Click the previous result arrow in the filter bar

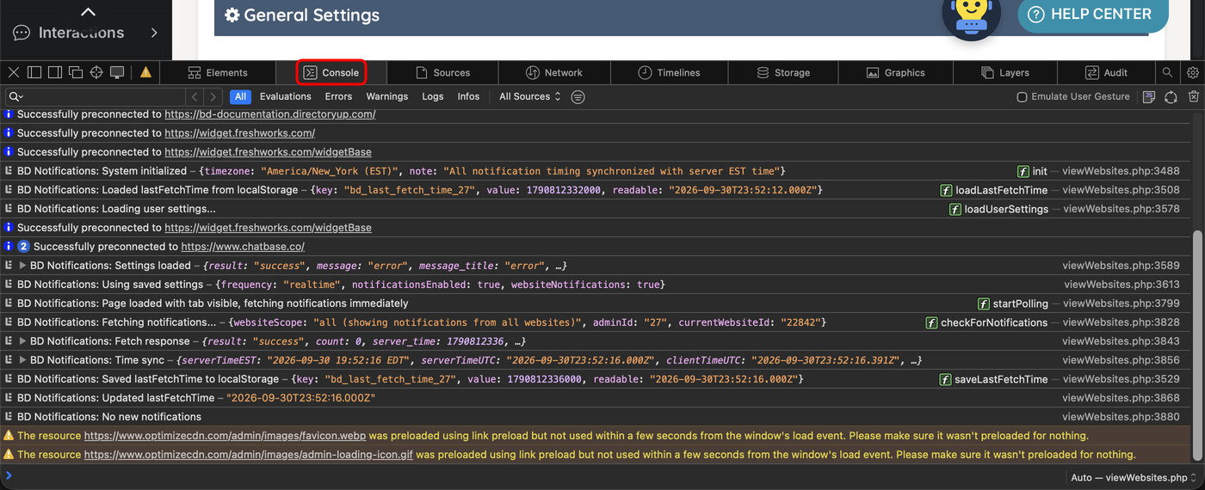pyautogui.click(x=195, y=97)
